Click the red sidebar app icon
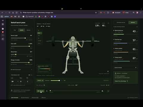The height and width of the screenshot is (107, 143). (x=3, y=32)
